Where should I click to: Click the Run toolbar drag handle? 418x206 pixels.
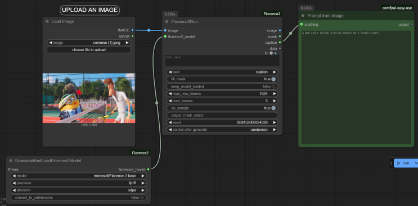click(391, 163)
